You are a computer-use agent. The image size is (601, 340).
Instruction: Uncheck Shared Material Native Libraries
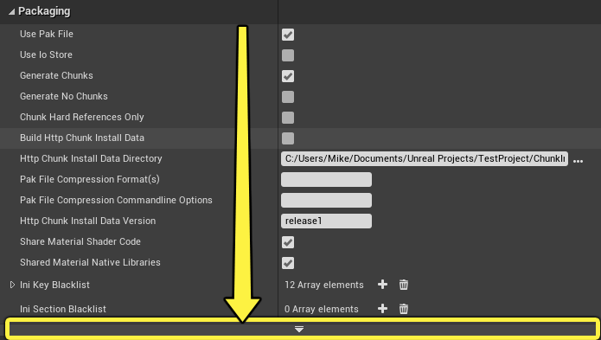pyautogui.click(x=288, y=263)
